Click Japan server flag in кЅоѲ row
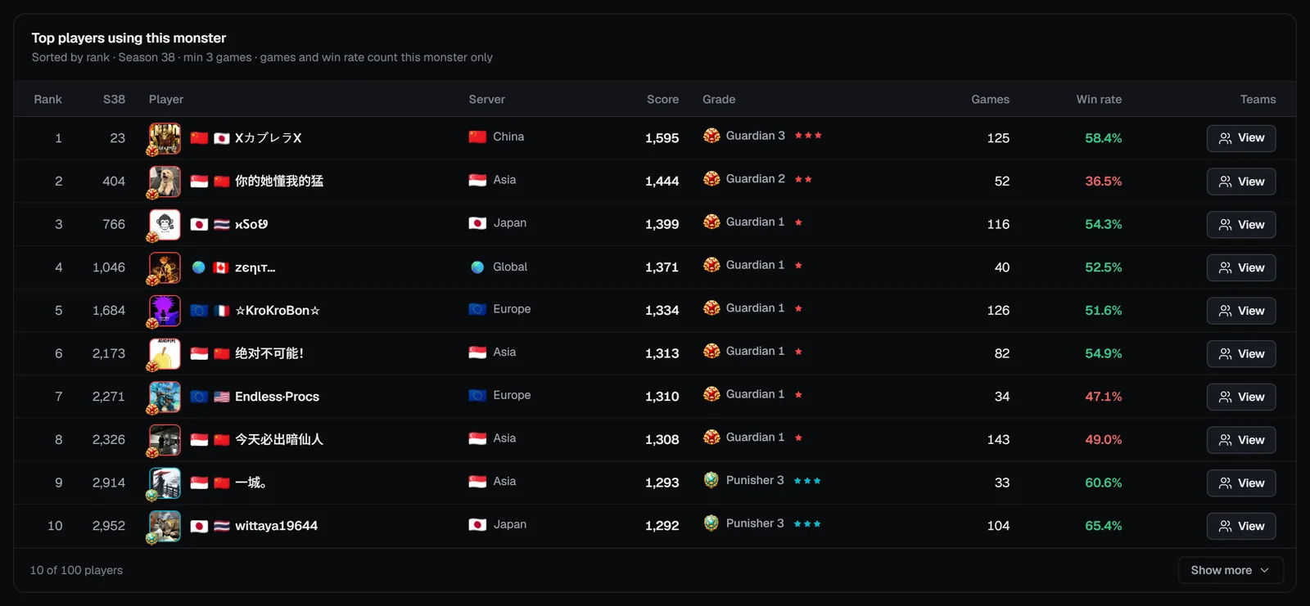Screen dimensions: 1310x606 pyautogui.click(x=477, y=223)
